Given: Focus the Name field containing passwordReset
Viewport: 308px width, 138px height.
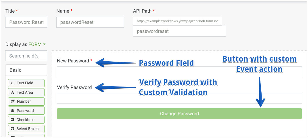Looking at the screenshot, I should (90, 22).
